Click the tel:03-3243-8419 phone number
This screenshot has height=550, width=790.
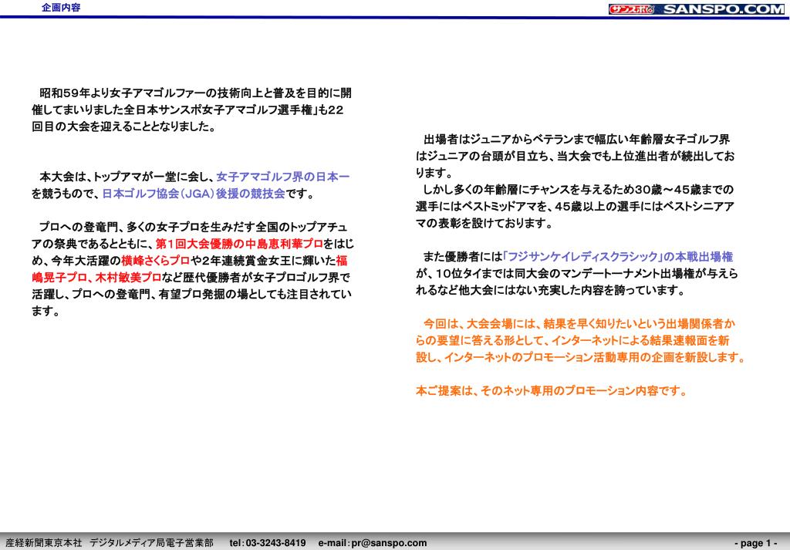click(x=268, y=543)
